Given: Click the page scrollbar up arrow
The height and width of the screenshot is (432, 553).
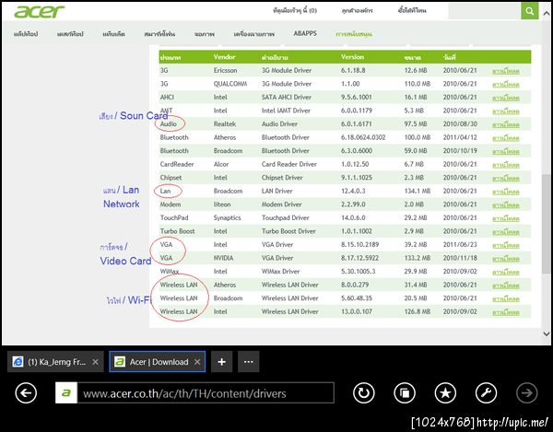Looking at the screenshot, I should click(546, 14).
